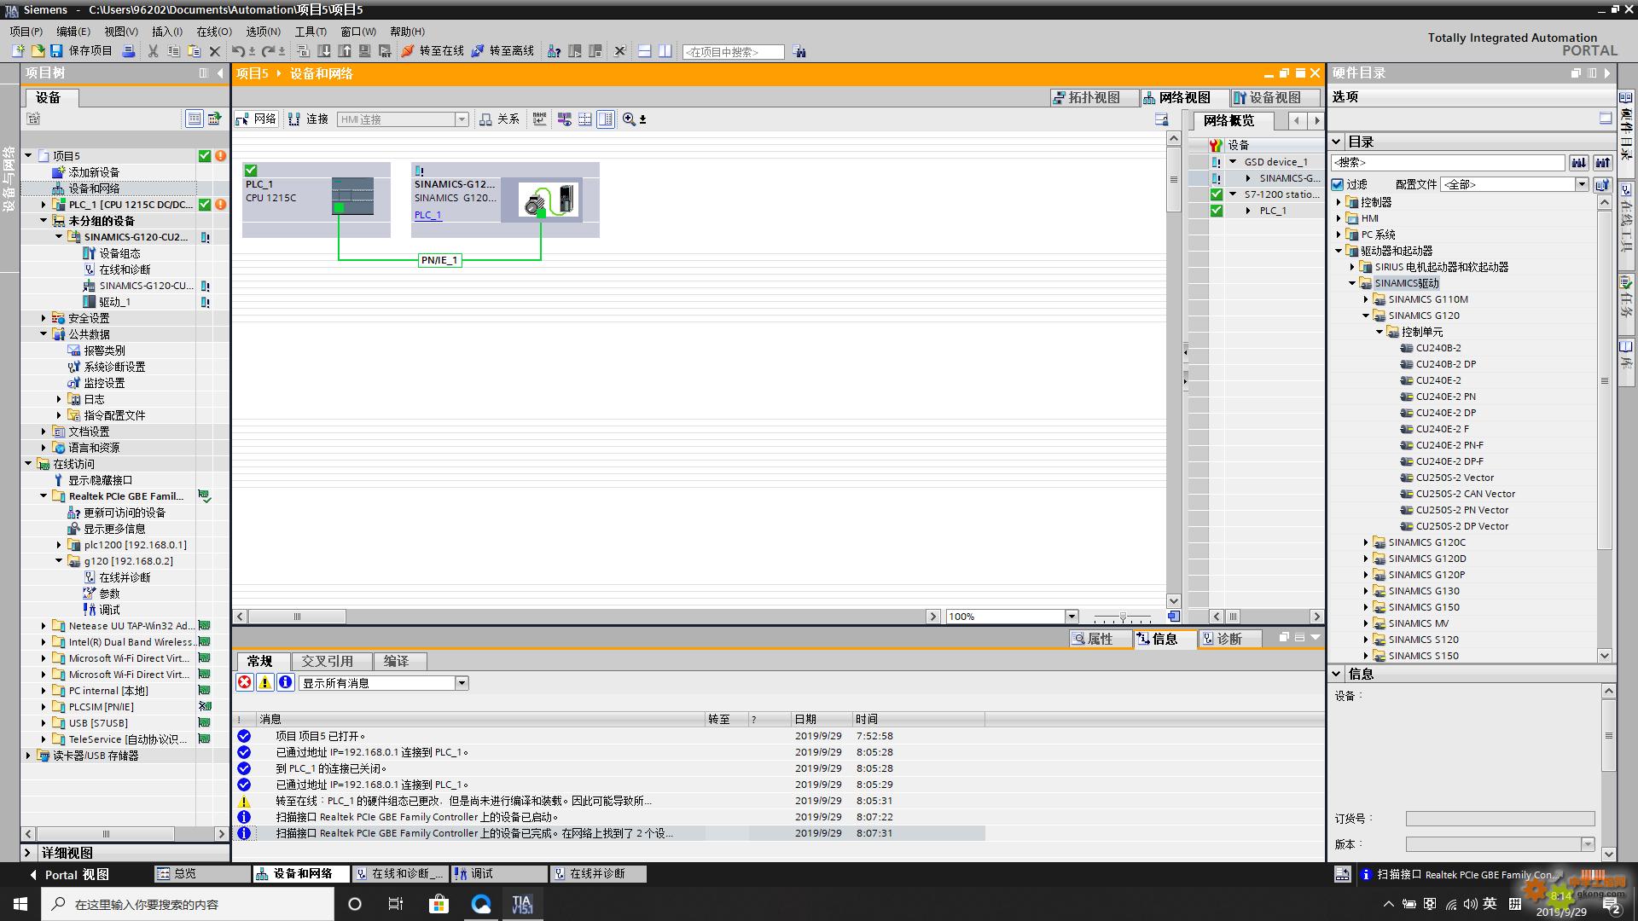Image resolution: width=1638 pixels, height=921 pixels.
Task: Click the New project toolbar icon
Action: coord(17,51)
